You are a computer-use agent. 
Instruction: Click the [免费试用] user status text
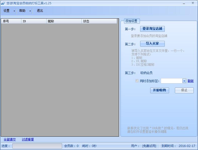[149, 146]
